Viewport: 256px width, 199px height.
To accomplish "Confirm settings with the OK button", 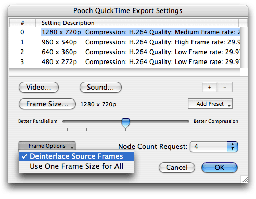I will [220, 167].
